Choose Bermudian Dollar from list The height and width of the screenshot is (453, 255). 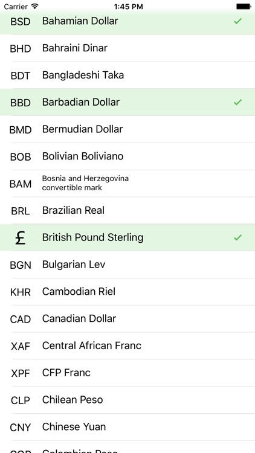click(x=127, y=129)
